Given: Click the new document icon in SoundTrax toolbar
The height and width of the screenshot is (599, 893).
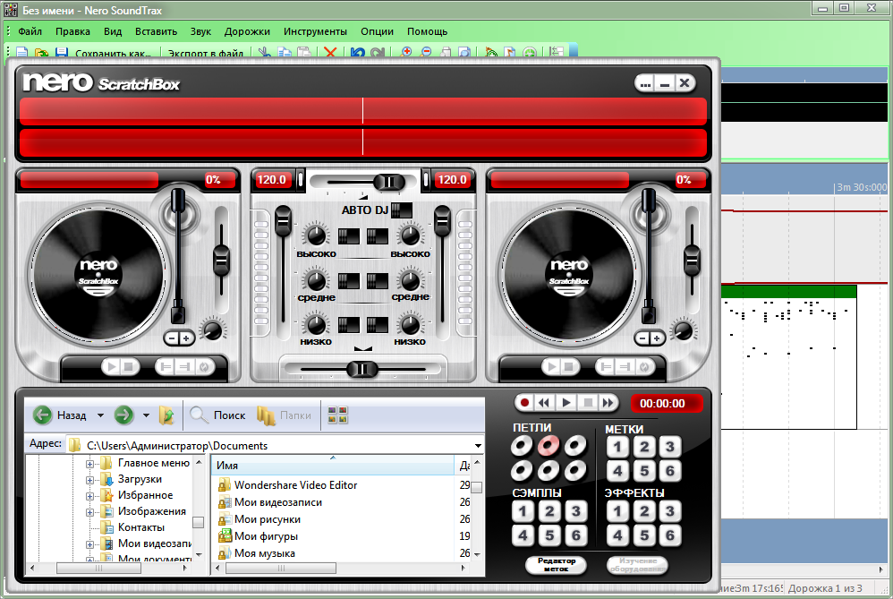Looking at the screenshot, I should (22, 53).
